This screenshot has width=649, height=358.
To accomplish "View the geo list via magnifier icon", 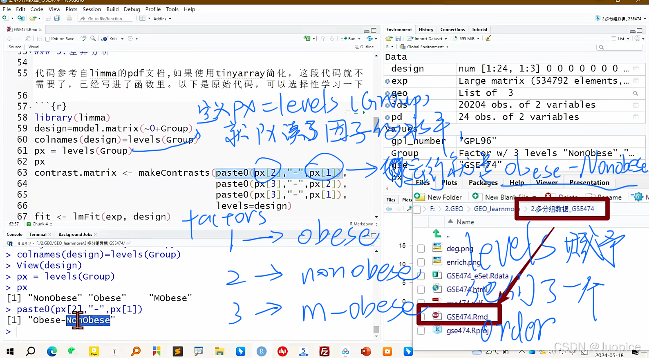I will pos(636,93).
